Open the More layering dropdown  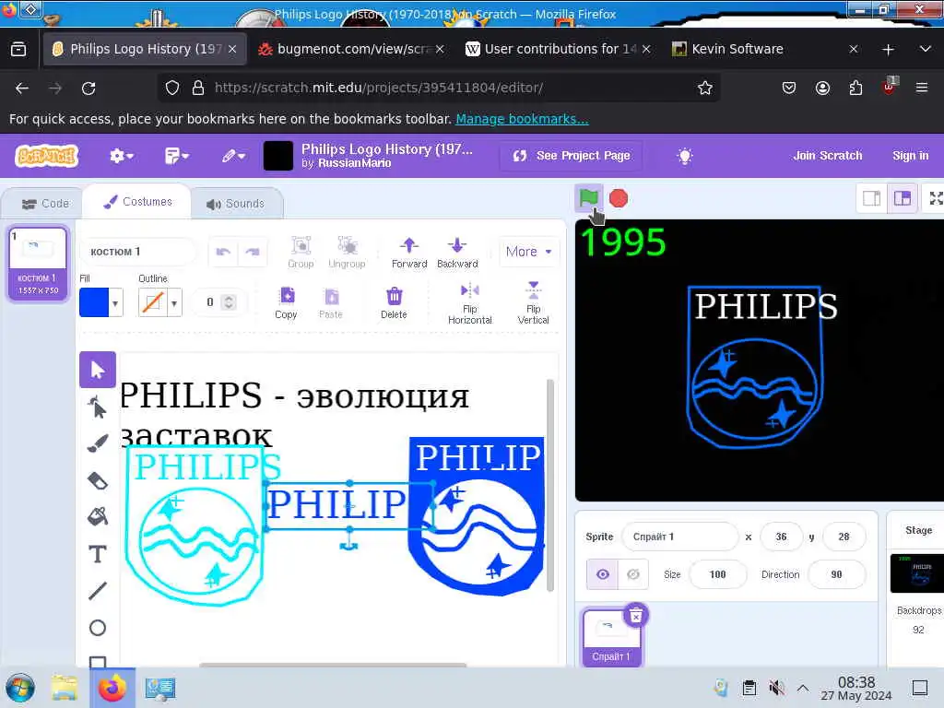[x=528, y=252]
